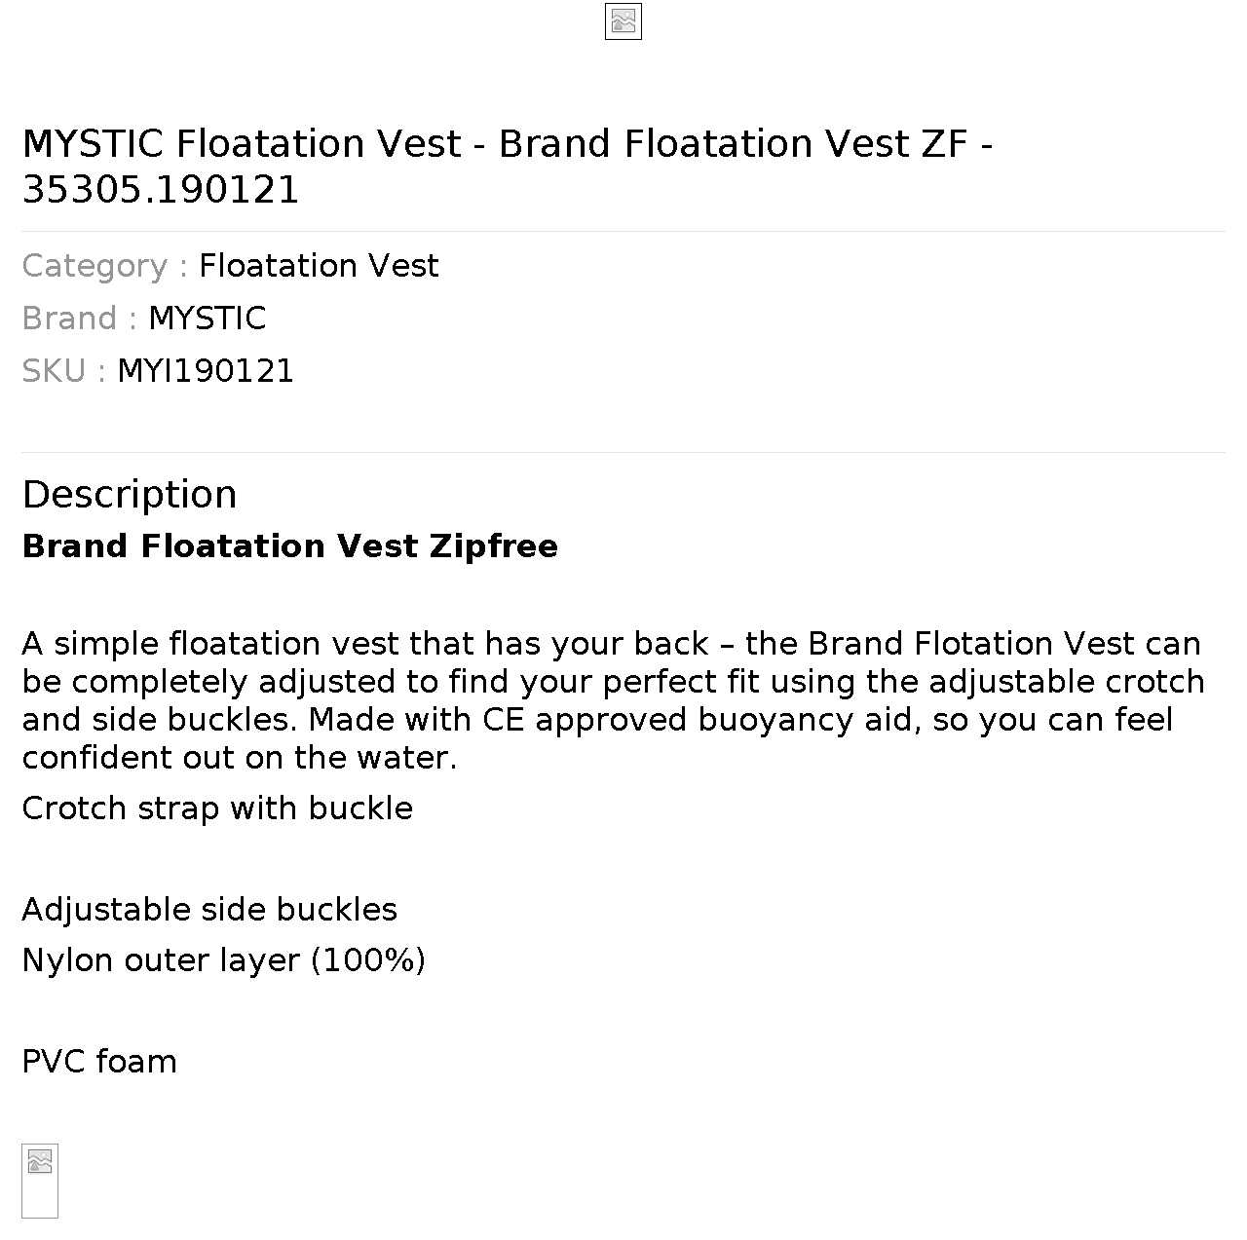Viewport: 1247px width, 1240px height.
Task: Open the MYSTIC brand link
Action: pos(208,319)
